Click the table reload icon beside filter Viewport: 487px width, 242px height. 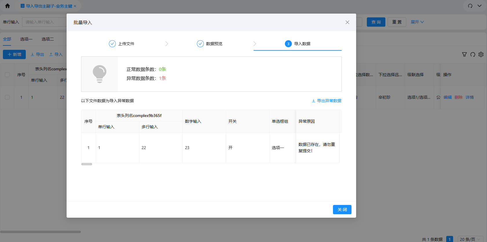pos(473,54)
